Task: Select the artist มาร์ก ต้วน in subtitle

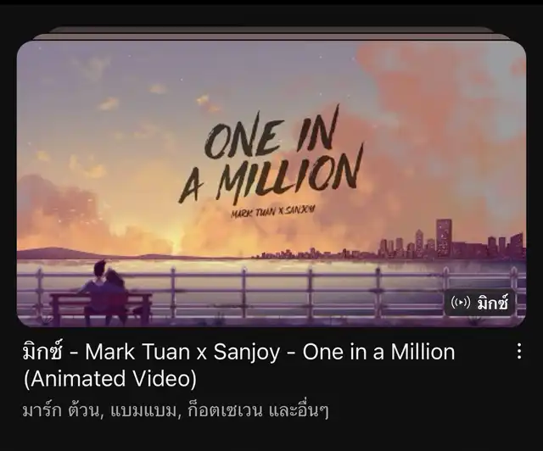Action: point(61,411)
